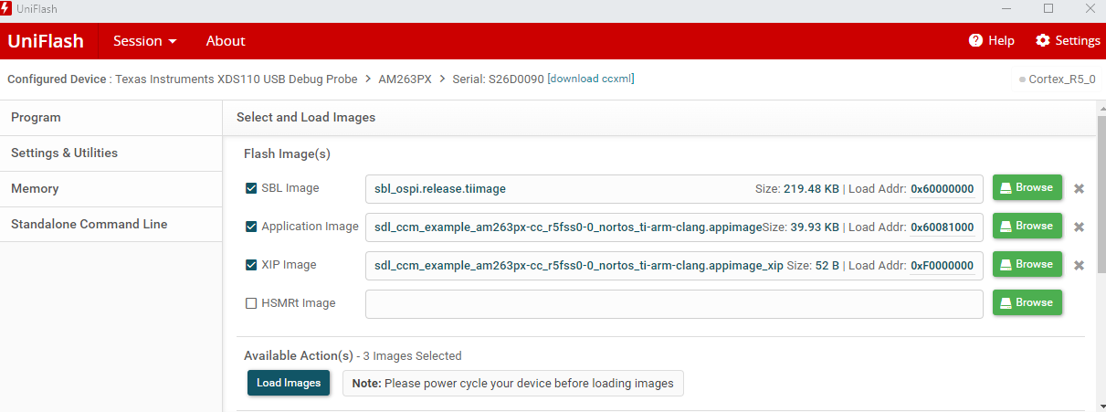This screenshot has height=412, width=1106.
Task: Click the Flash Image(s) section label
Action: 287,154
